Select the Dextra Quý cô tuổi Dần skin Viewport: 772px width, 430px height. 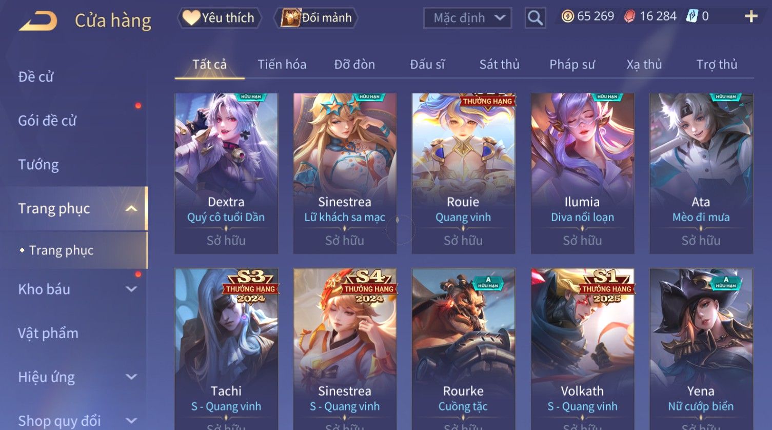pyautogui.click(x=226, y=173)
